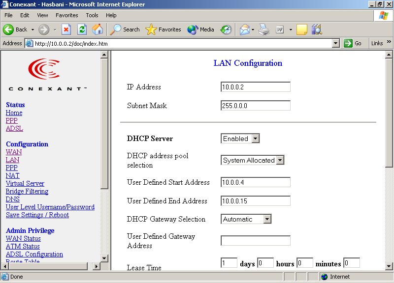Image resolution: width=394 pixels, height=283 pixels.
Task: Open the History clock icon
Action: click(226, 29)
